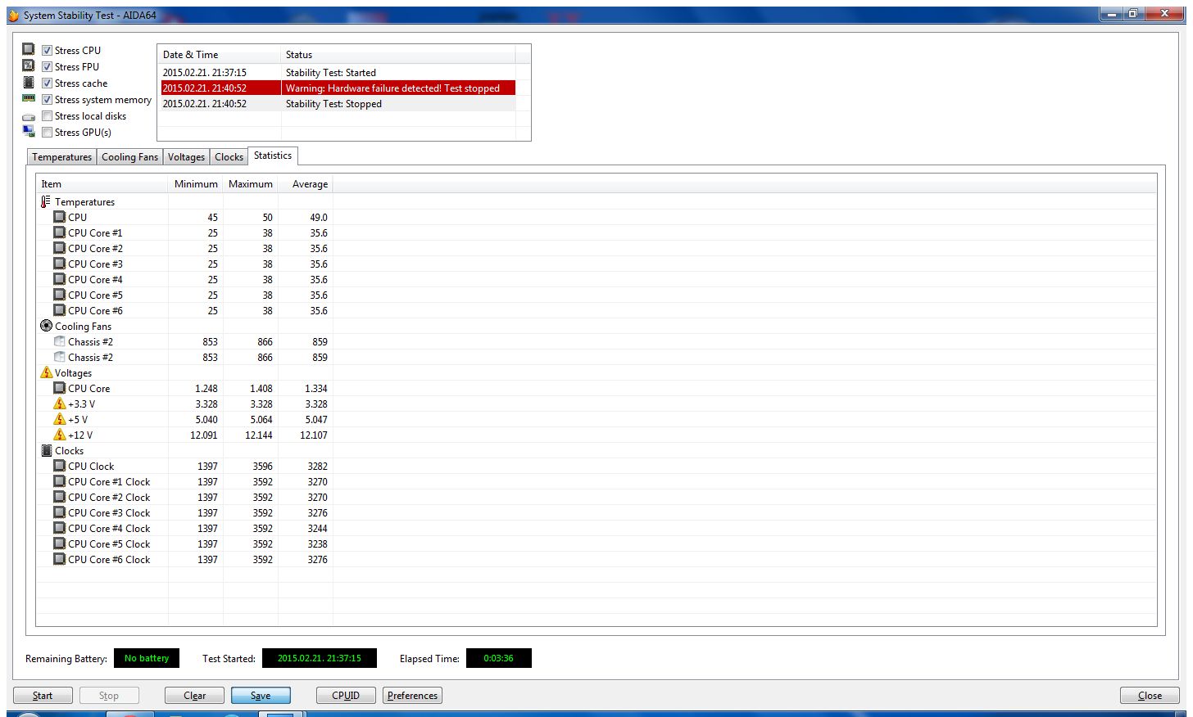The width and height of the screenshot is (1193, 717).
Task: Click the chip icon of Clocks group
Action: coord(46,450)
